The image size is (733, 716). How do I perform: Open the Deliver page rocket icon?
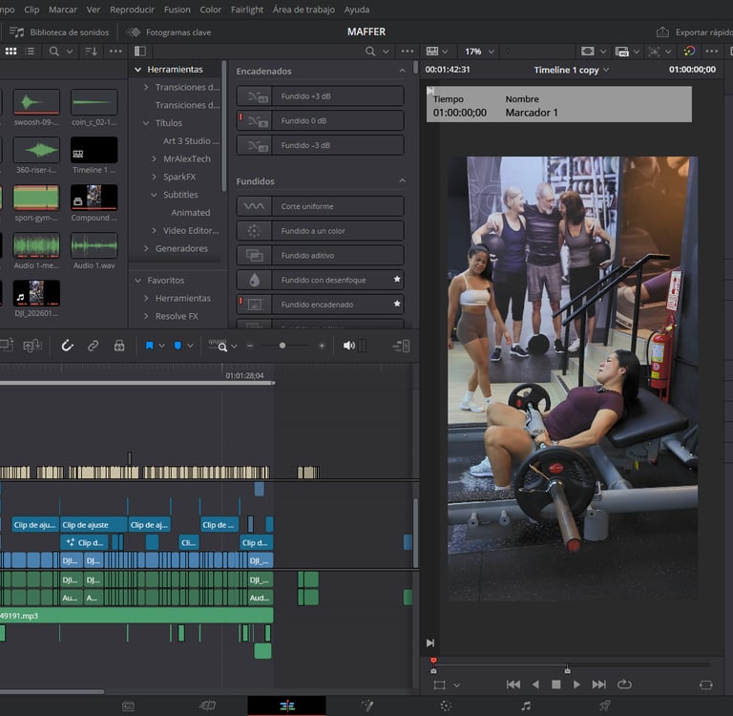[604, 705]
